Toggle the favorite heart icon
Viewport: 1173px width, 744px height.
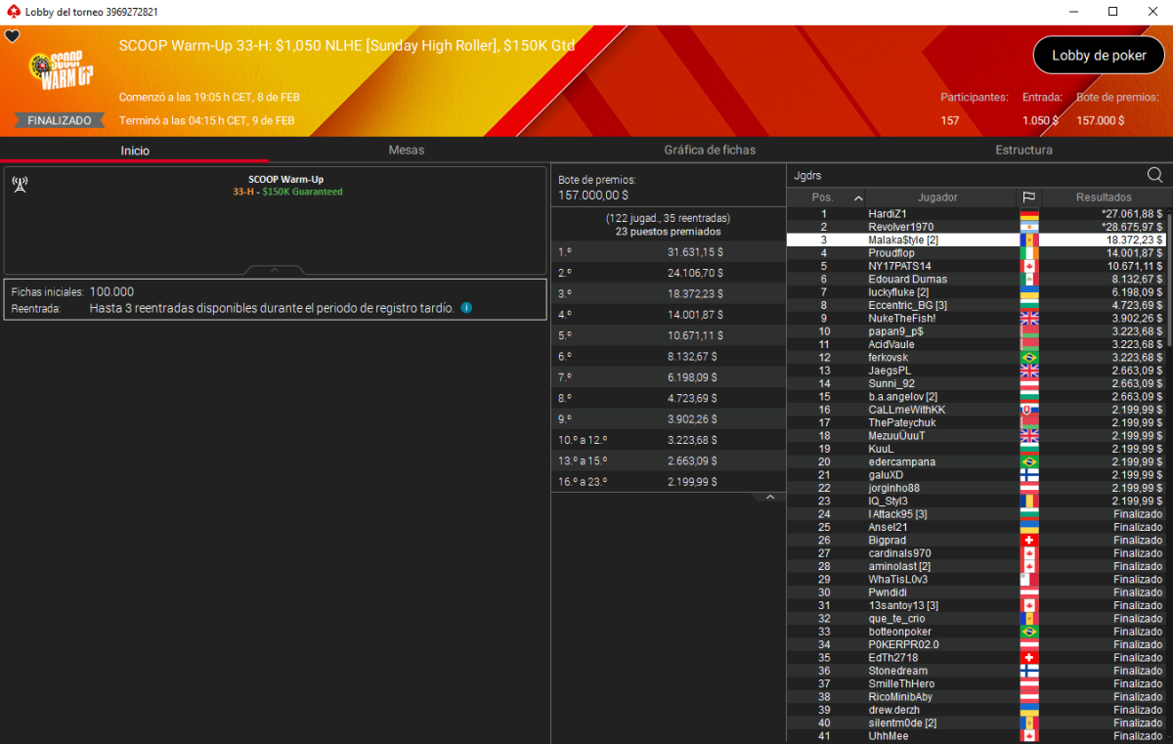13,36
